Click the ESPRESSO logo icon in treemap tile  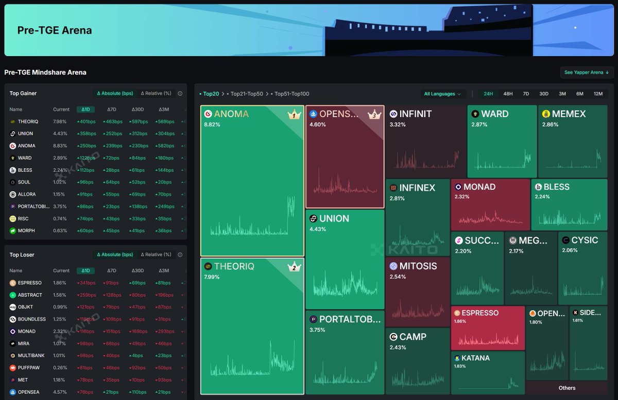(457, 313)
